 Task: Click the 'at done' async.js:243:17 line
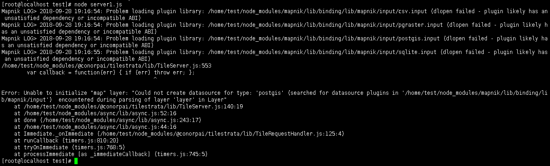pos(108,120)
